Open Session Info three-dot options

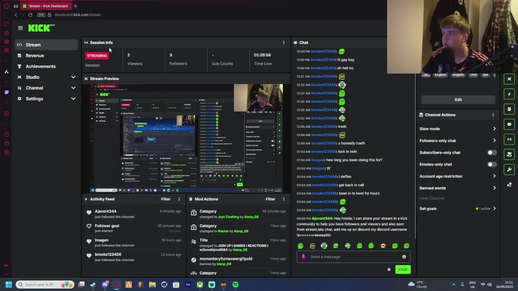pyautogui.click(x=284, y=42)
